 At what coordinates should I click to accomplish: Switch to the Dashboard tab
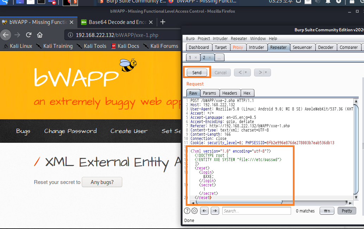coord(199,47)
